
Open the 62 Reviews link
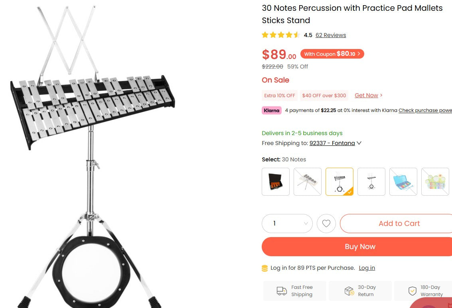pyautogui.click(x=330, y=35)
